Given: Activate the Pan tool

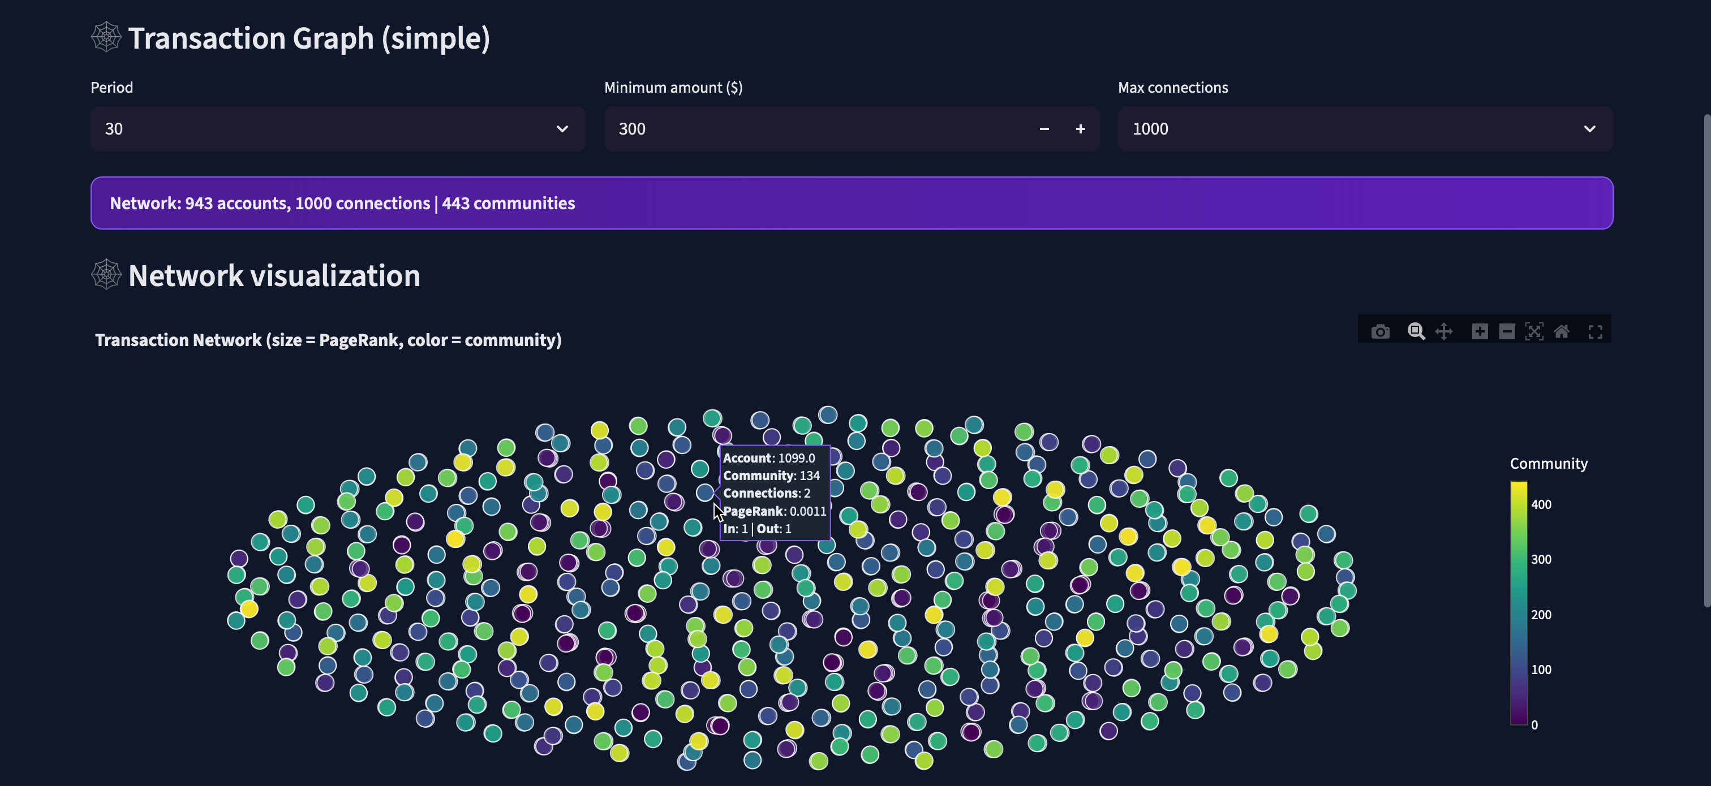Looking at the screenshot, I should [x=1443, y=331].
